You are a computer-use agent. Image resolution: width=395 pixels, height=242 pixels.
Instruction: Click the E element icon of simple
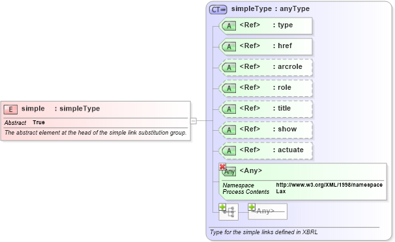point(10,109)
